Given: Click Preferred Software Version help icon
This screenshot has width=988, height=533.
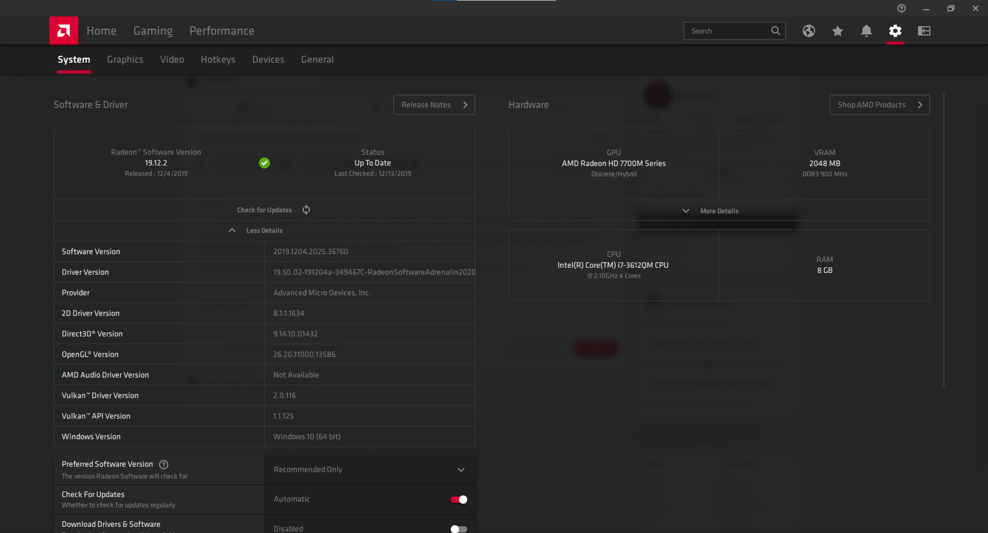Looking at the screenshot, I should coord(164,465).
